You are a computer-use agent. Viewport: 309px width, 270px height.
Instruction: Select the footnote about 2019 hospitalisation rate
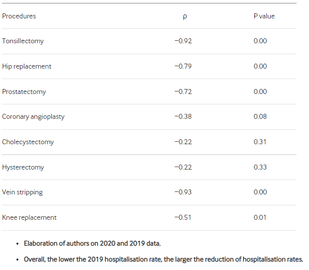163,260
